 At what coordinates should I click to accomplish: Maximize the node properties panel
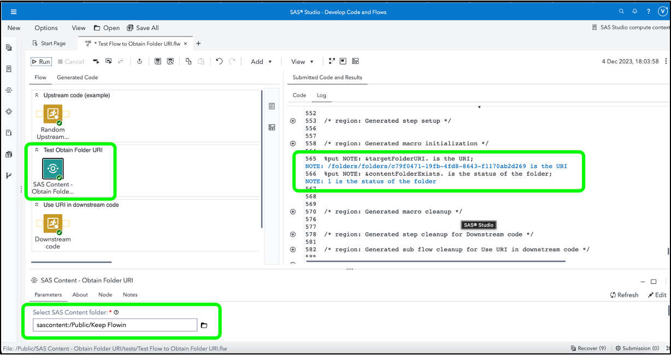[x=654, y=281]
